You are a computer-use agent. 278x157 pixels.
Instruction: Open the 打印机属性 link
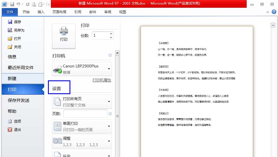pos(102,80)
